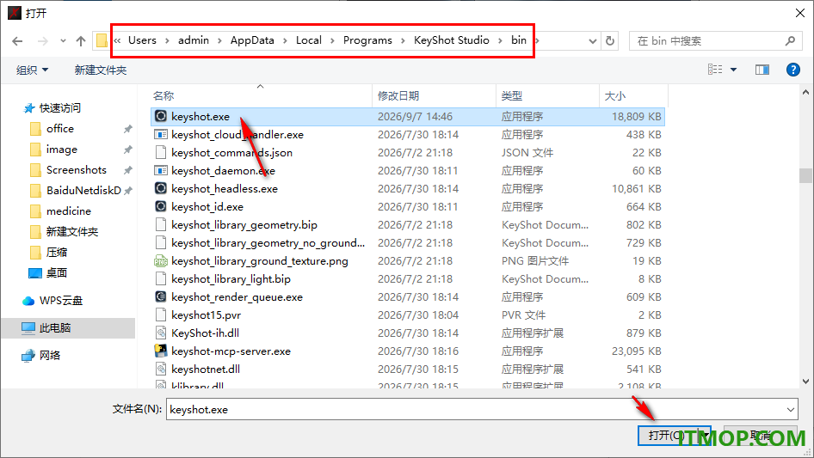
Task: Navigate to KeyShot Studio in the path
Action: [451, 40]
